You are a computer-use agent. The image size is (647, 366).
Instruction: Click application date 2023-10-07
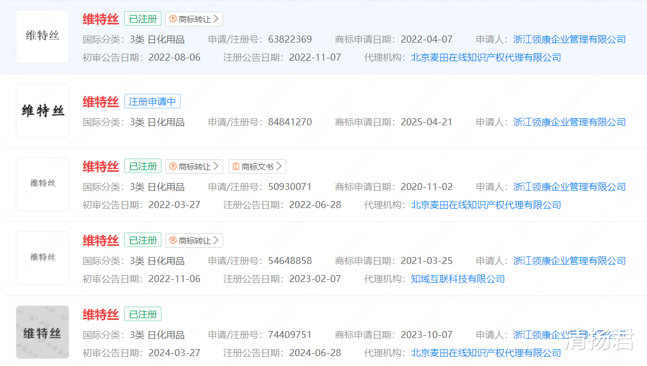tap(427, 335)
